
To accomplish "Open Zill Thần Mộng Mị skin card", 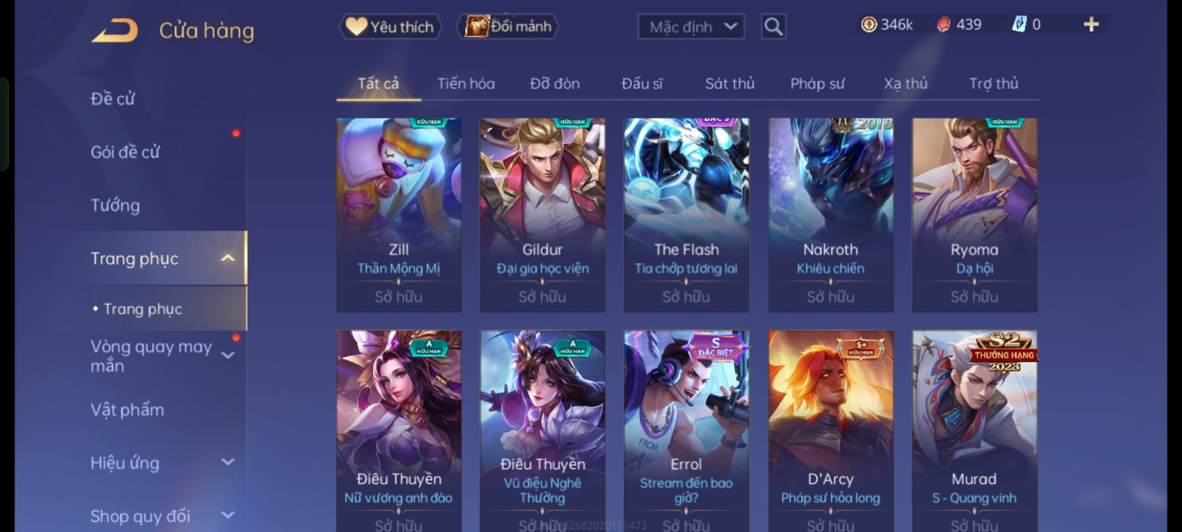I will 399,215.
